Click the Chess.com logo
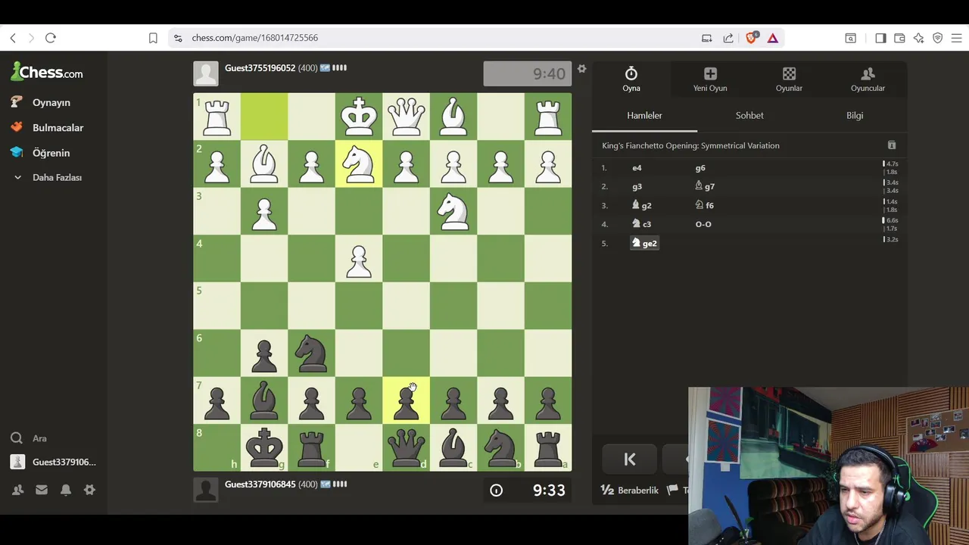 point(47,73)
